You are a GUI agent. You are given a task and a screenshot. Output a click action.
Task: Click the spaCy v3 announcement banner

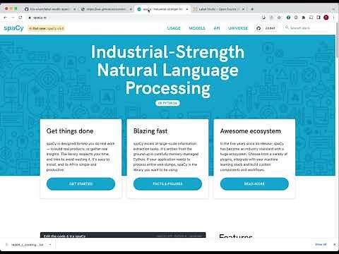click(x=46, y=28)
